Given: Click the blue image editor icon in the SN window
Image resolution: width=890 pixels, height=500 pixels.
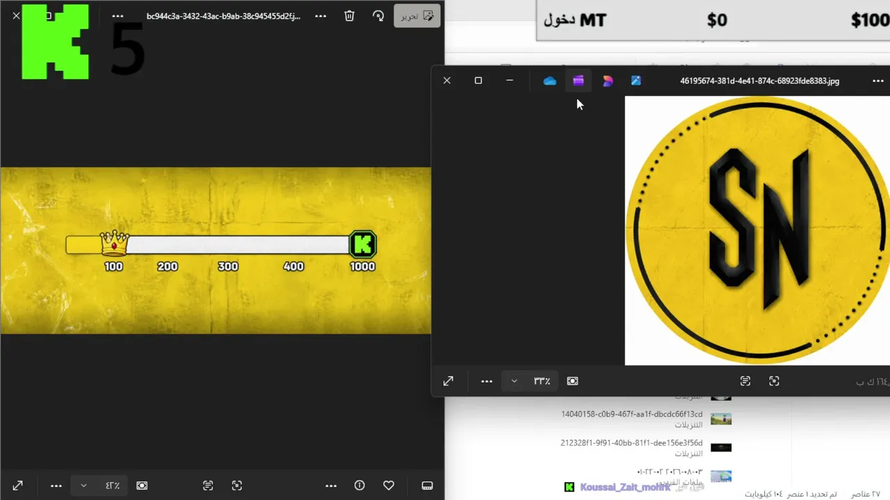Looking at the screenshot, I should [x=636, y=81].
